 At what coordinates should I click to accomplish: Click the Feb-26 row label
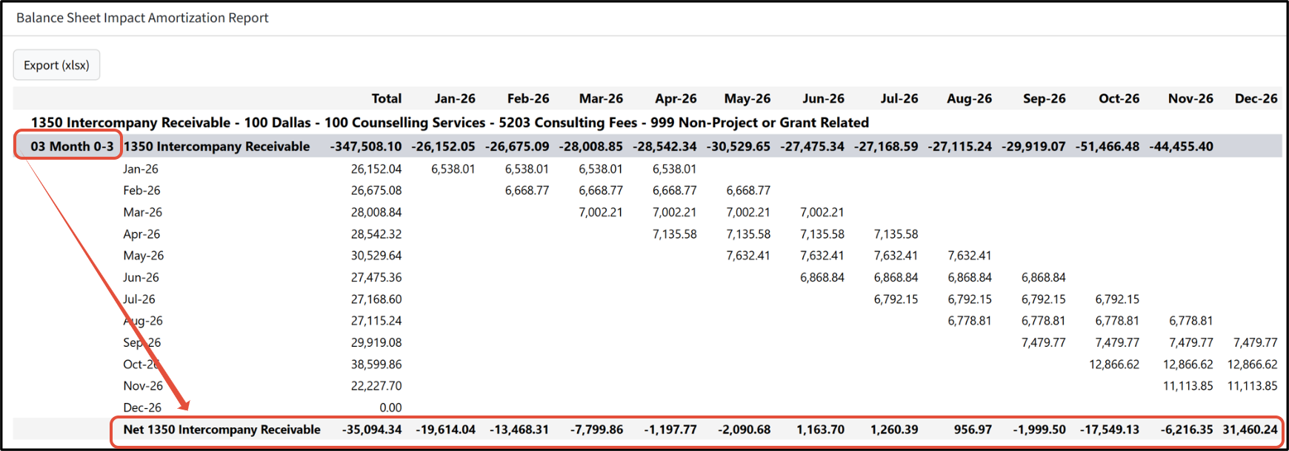[141, 191]
